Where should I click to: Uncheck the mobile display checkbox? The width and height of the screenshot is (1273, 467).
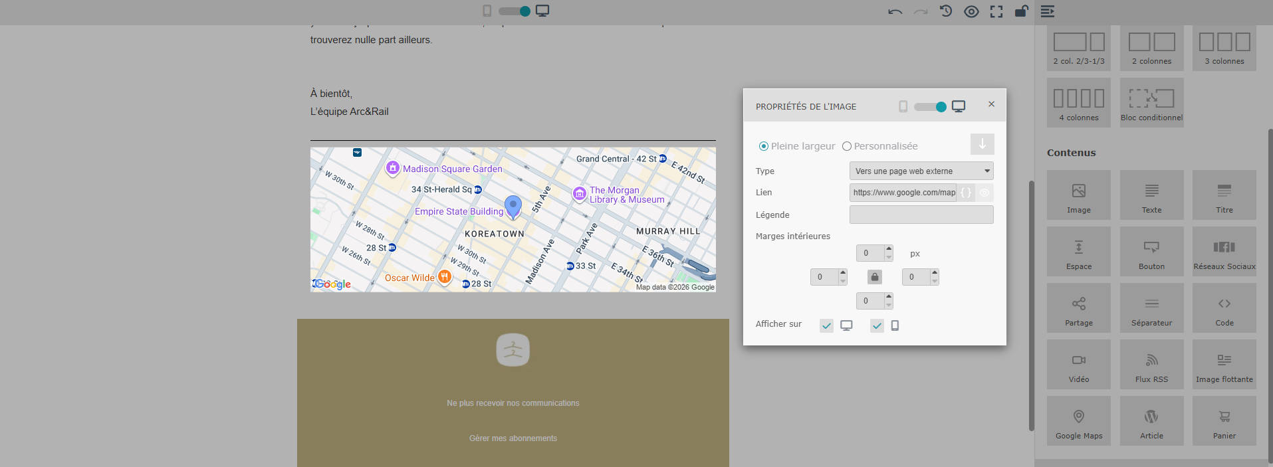coord(877,326)
